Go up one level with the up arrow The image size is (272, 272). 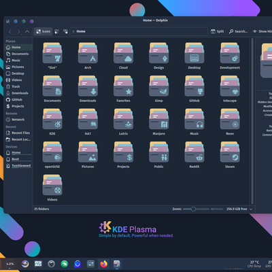pos(27,31)
